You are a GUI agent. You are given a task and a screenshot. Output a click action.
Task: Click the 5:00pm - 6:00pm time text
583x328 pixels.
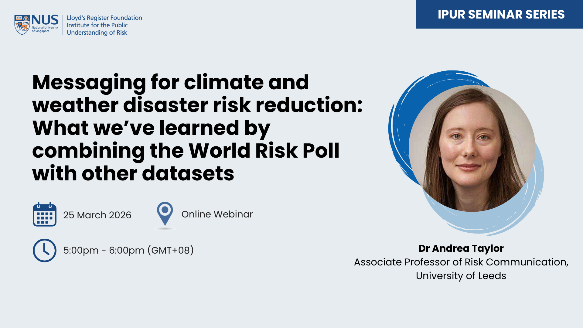(x=128, y=250)
